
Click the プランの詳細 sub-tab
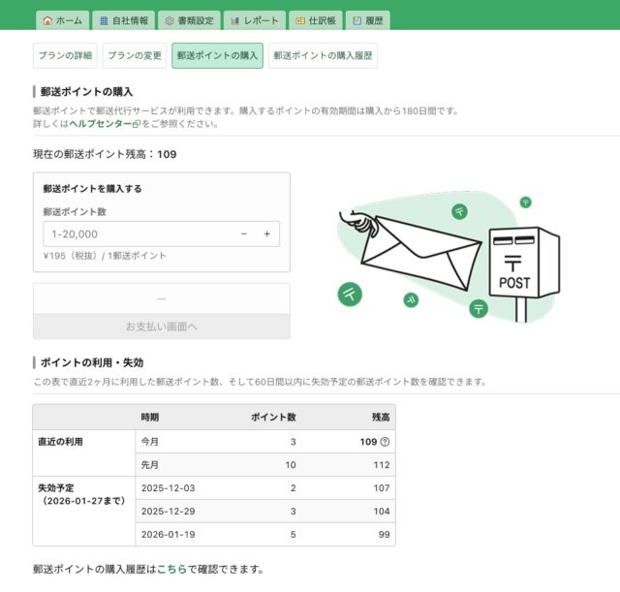(x=65, y=56)
